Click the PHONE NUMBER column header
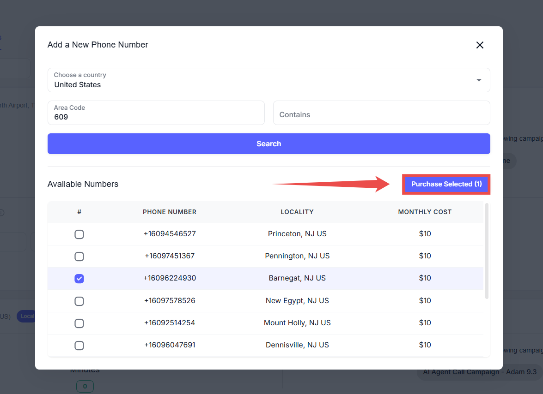Viewport: 543px width, 394px height. pos(170,212)
